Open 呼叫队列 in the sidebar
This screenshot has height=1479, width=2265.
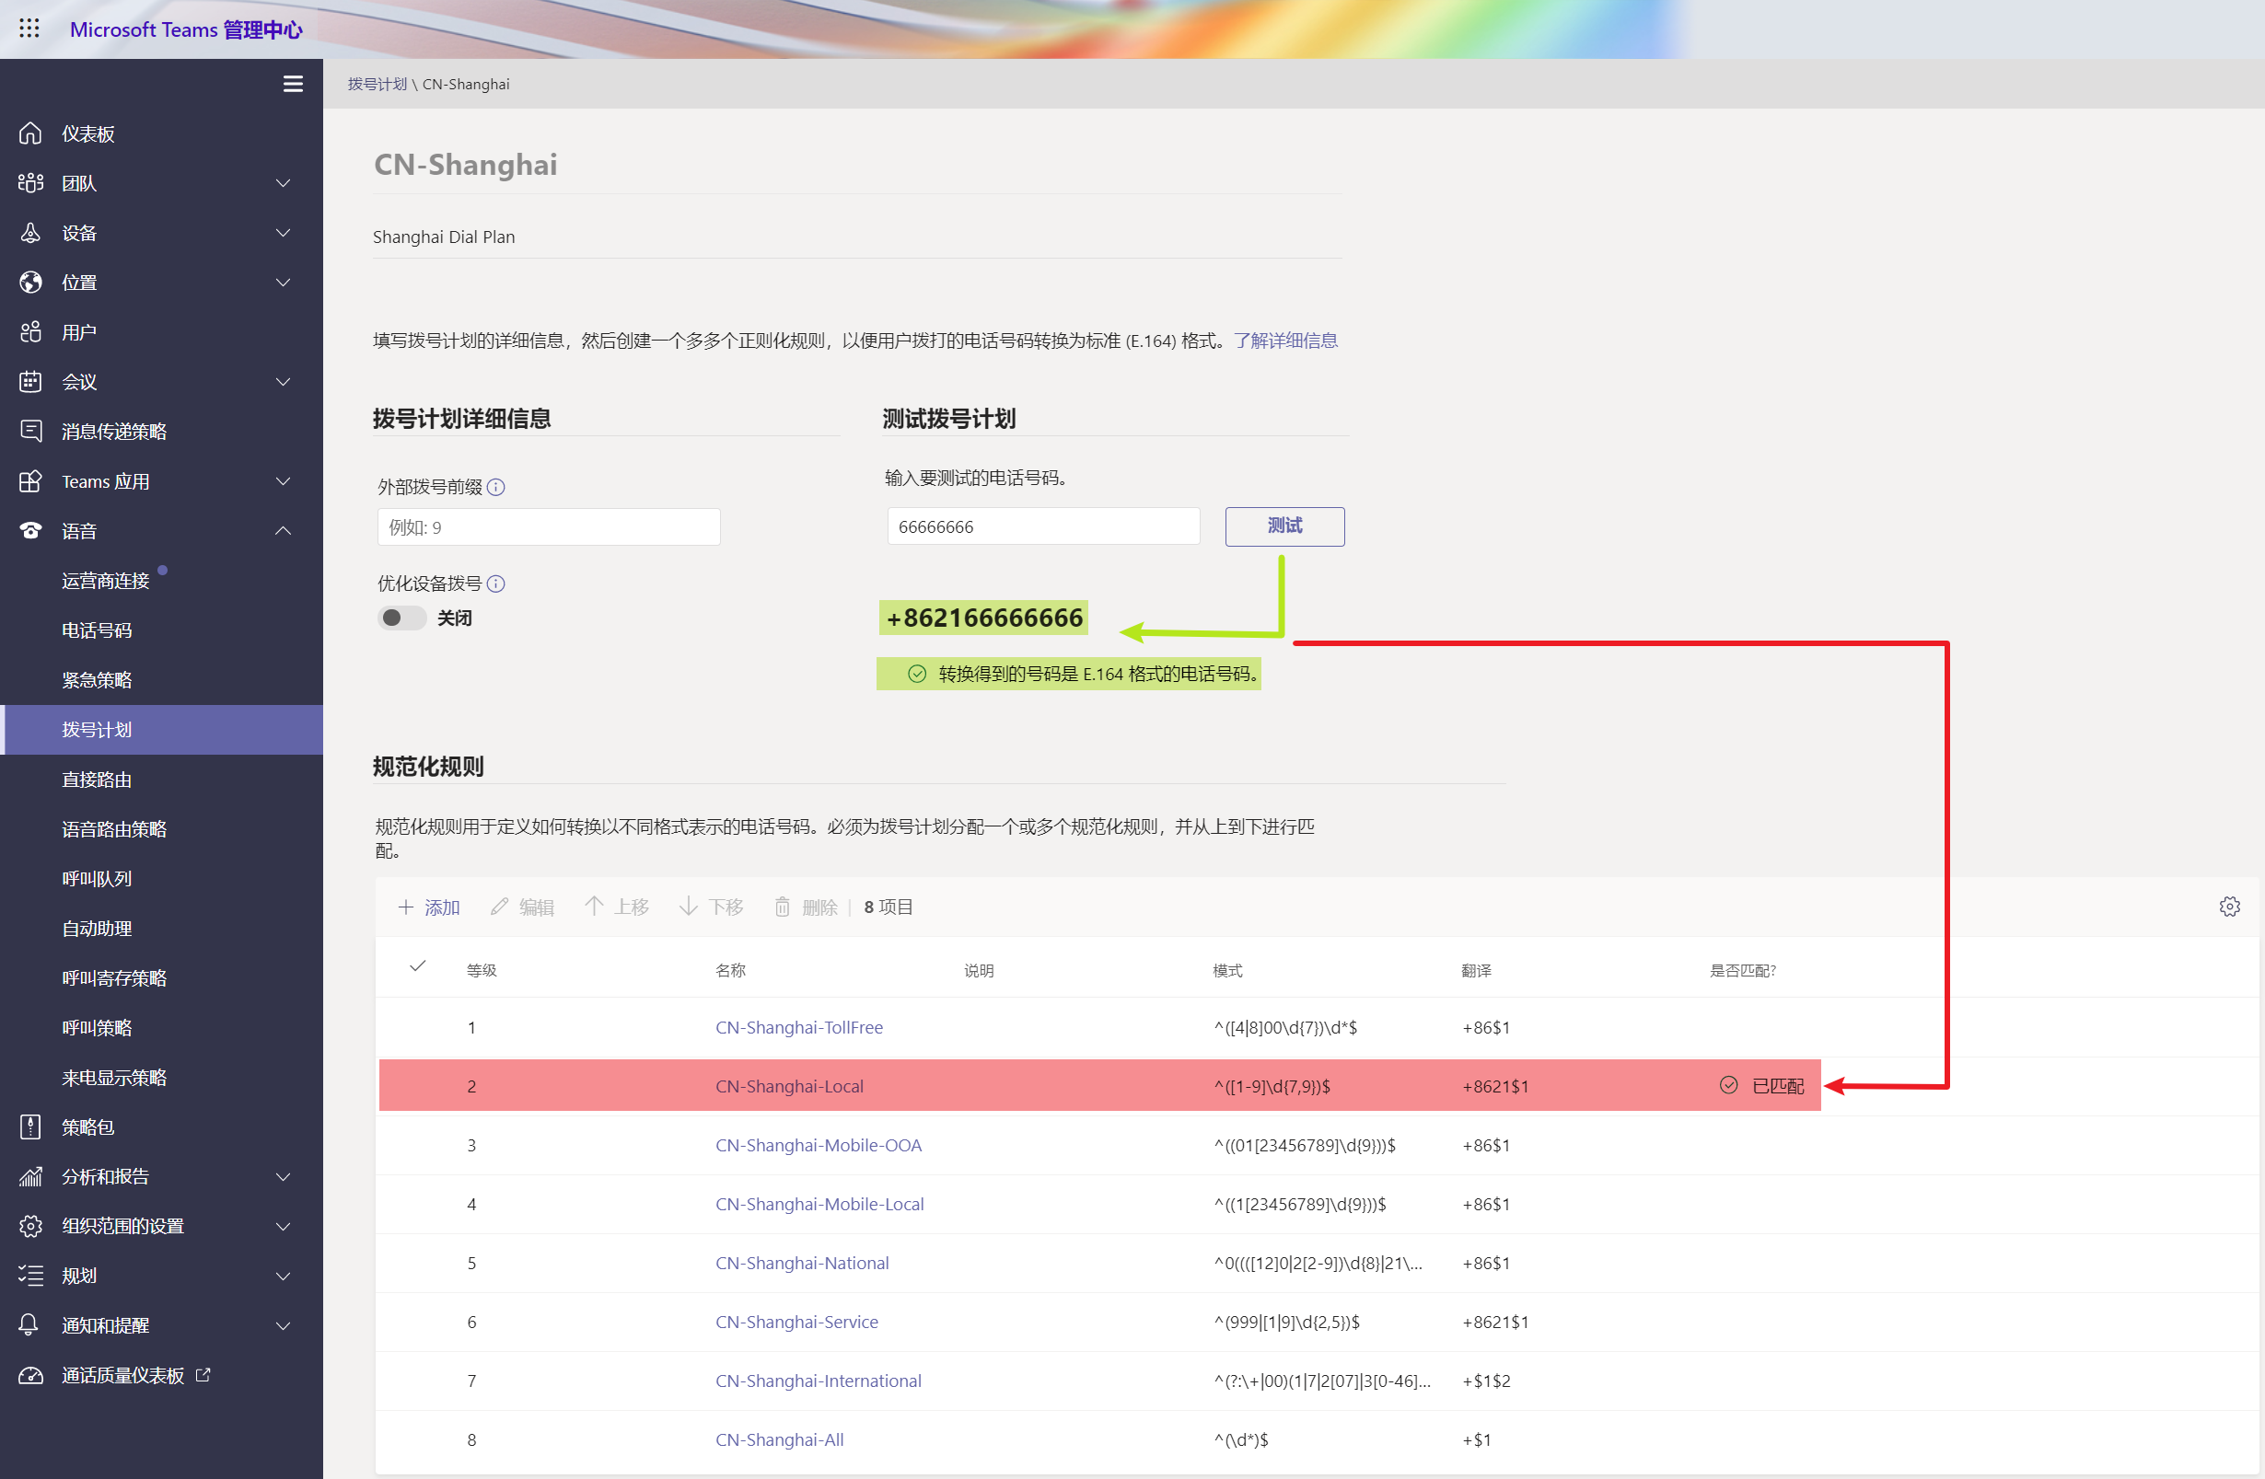click(97, 878)
